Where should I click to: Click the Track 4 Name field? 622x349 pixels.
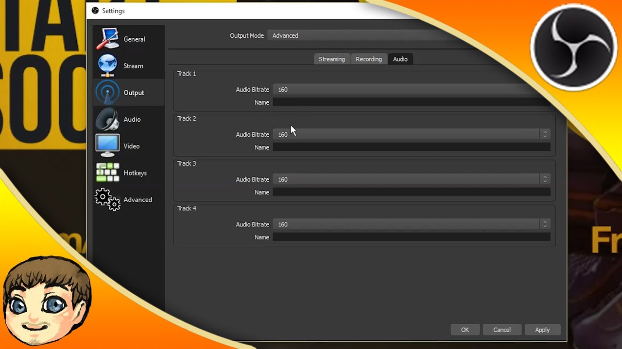pos(412,237)
